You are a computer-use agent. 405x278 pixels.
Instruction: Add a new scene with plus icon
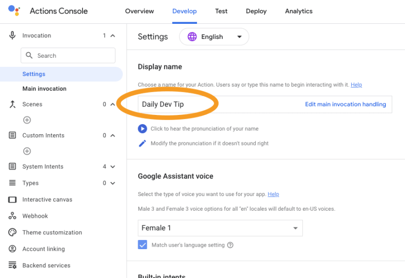(27, 120)
